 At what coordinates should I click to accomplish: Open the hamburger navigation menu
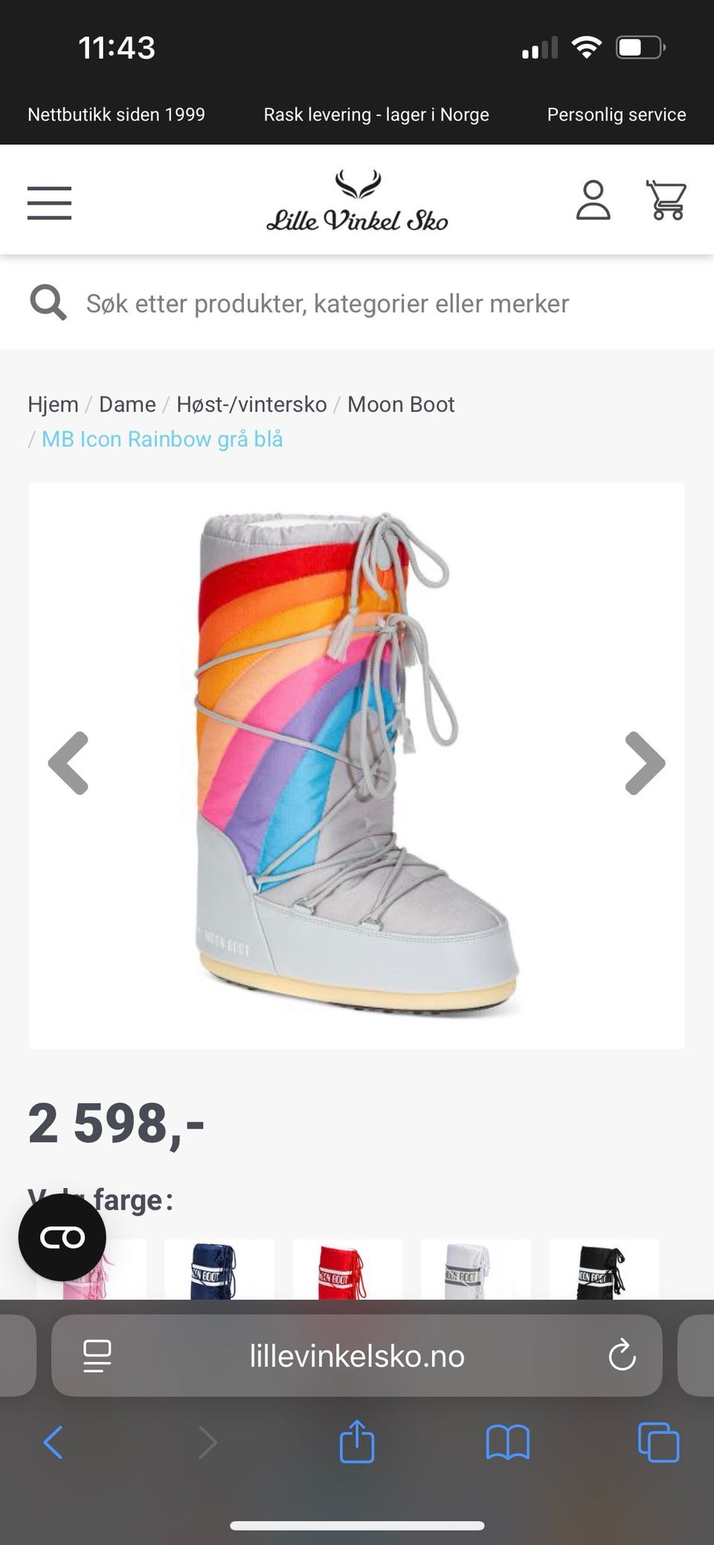(x=49, y=202)
